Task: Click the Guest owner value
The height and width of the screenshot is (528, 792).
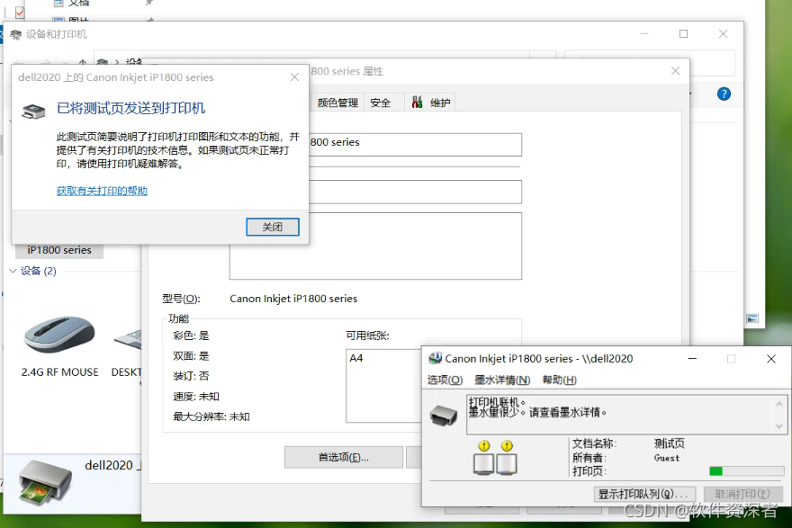Action: 667,459
